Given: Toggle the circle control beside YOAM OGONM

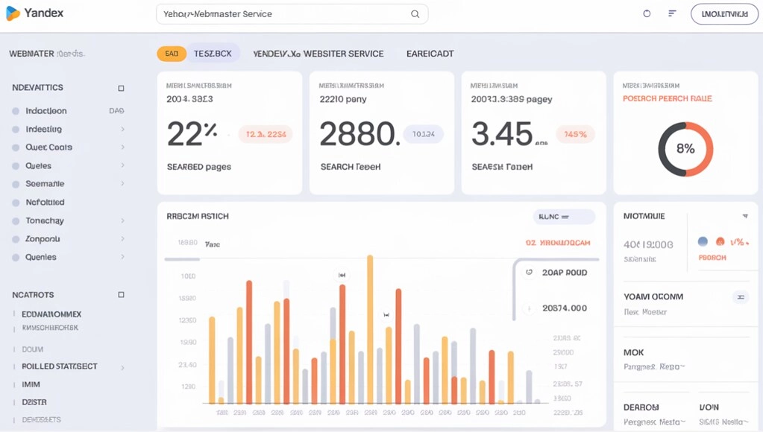Looking at the screenshot, I should point(741,297).
